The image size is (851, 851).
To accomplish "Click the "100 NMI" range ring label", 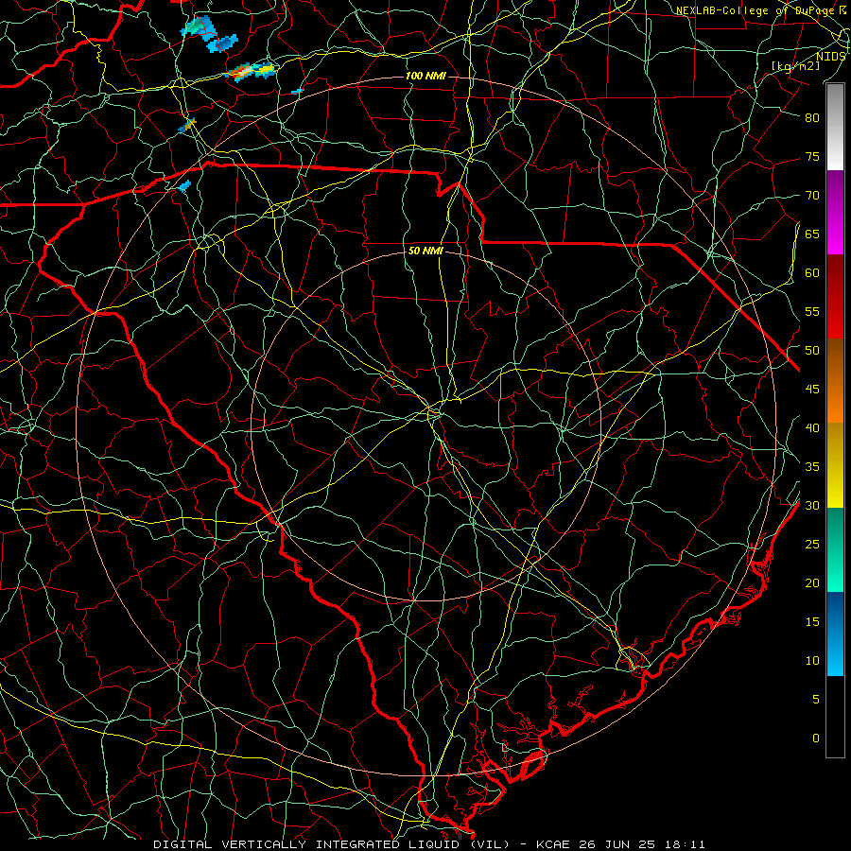I will (425, 76).
